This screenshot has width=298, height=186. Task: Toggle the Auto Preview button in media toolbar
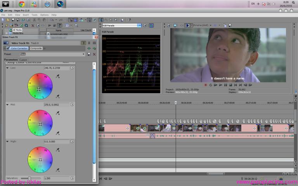[x=60, y=26]
